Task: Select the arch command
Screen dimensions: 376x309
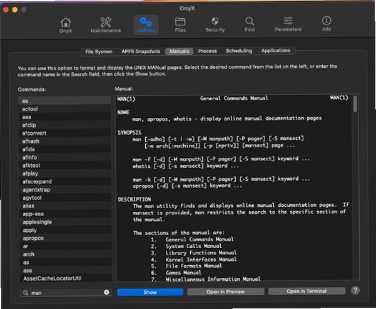Action: [x=66, y=254]
